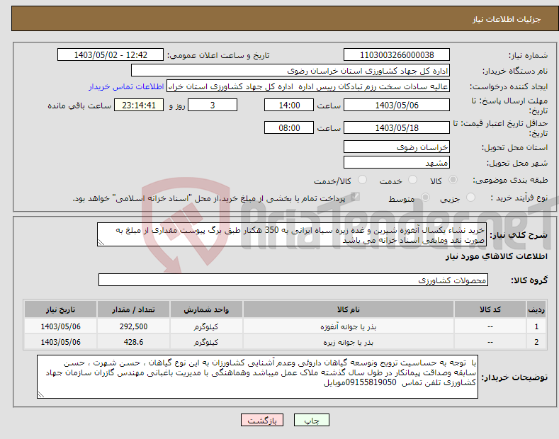Click row number 2 in the items table
Viewport: 559px width, 439px height.
pyautogui.click(x=536, y=342)
